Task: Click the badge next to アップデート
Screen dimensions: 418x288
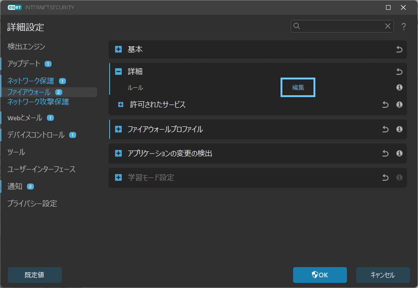Action: pyautogui.click(x=48, y=64)
